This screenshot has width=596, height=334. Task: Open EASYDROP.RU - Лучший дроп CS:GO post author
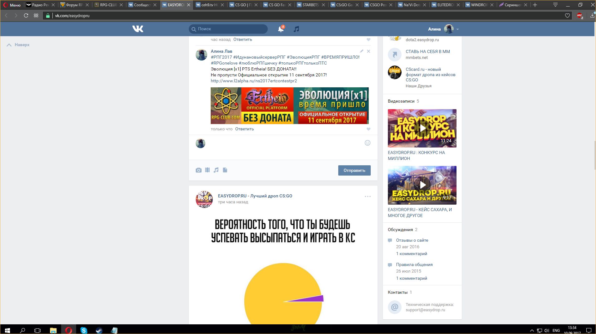click(255, 196)
